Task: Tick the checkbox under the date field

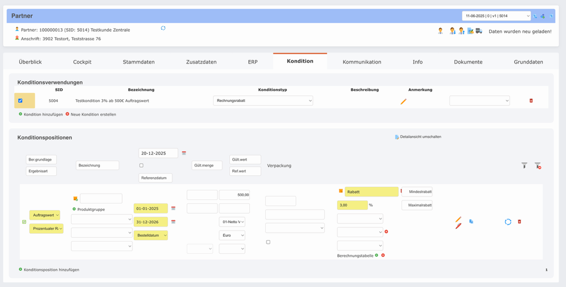Action: (141, 165)
